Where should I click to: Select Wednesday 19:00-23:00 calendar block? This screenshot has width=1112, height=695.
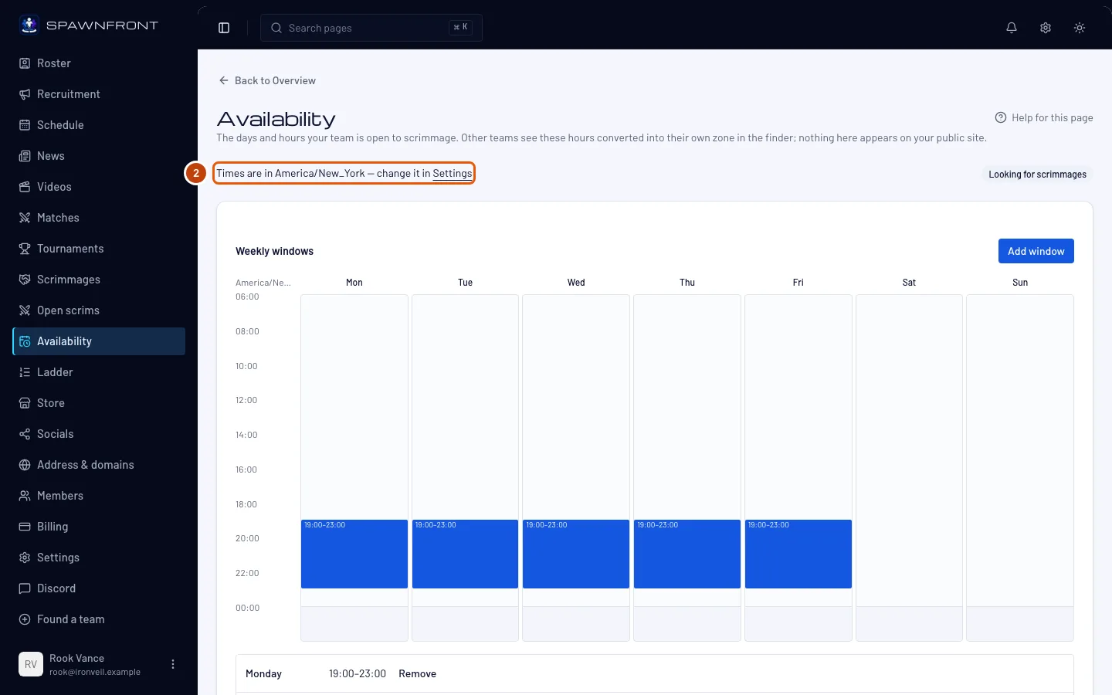tap(576, 554)
